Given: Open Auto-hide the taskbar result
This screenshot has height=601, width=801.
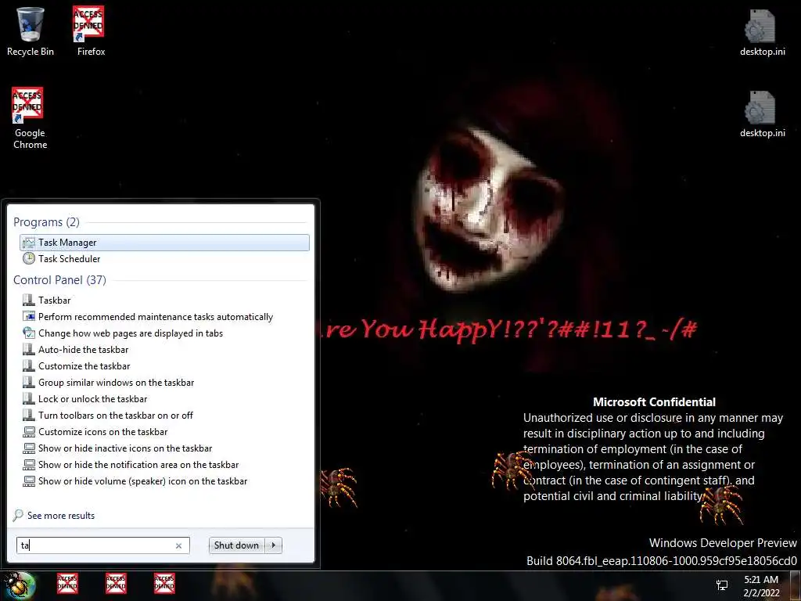Looking at the screenshot, I should [x=164, y=350].
